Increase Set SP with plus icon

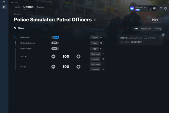[x=78, y=67]
